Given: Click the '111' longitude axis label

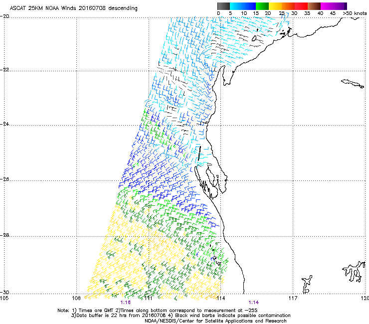Looking at the screenshot, I should 148,298.
